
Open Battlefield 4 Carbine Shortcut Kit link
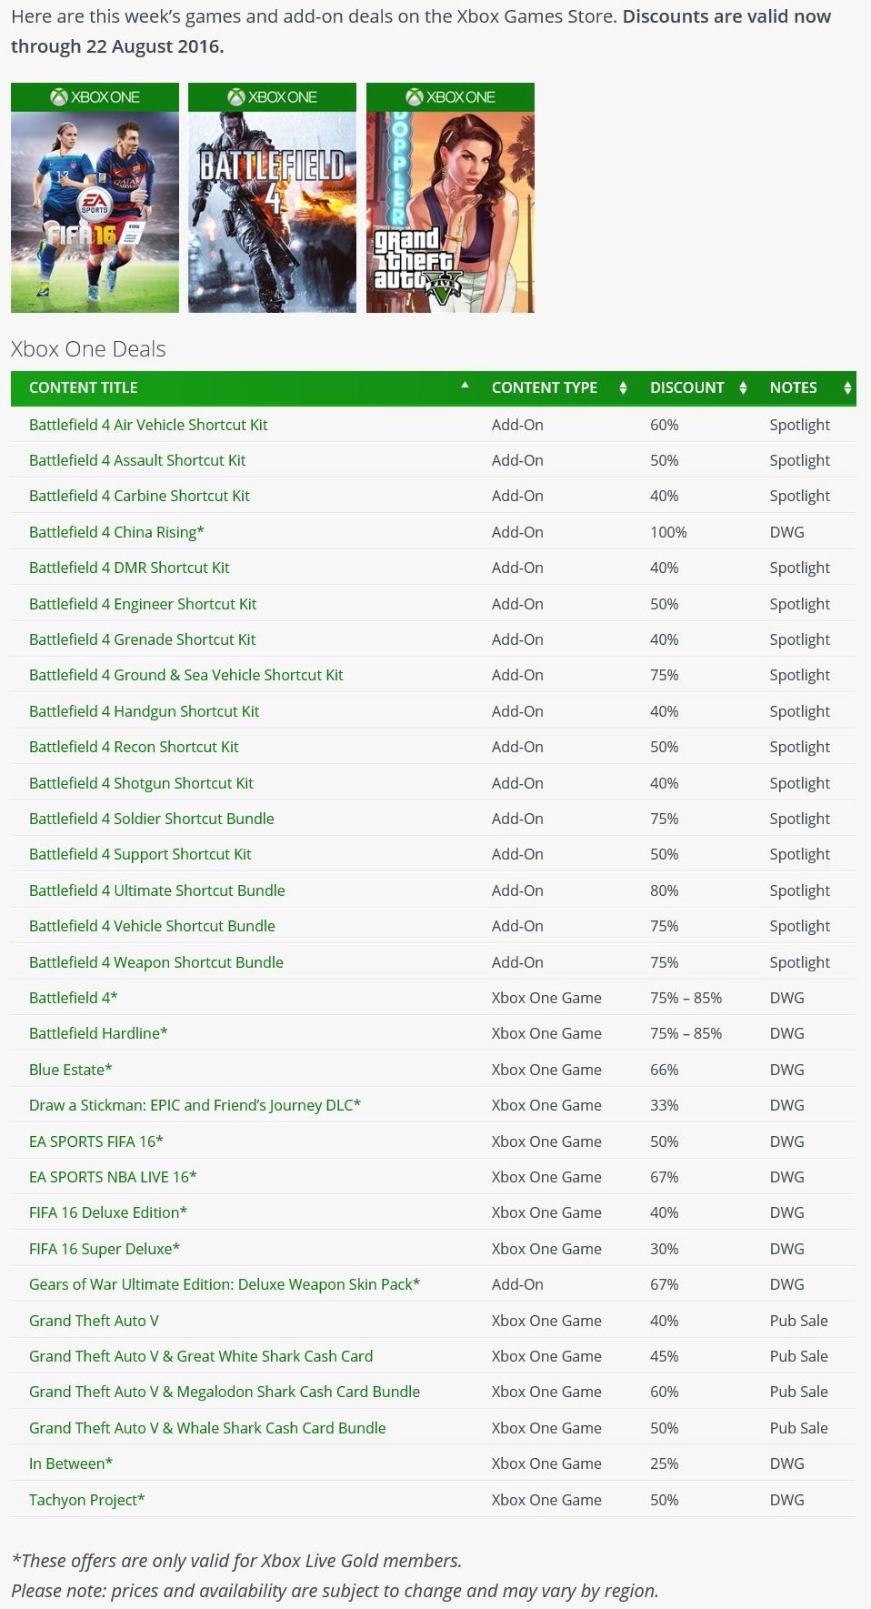point(139,496)
